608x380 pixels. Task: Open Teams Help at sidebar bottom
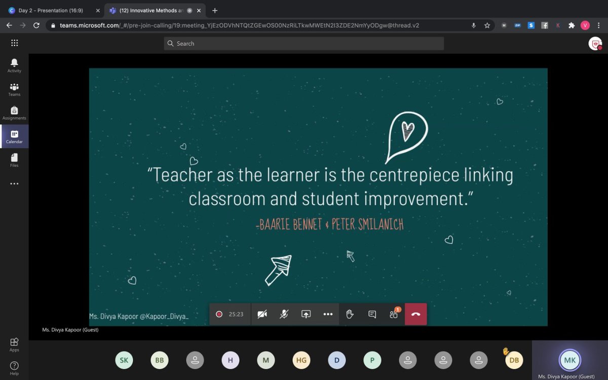click(x=14, y=368)
